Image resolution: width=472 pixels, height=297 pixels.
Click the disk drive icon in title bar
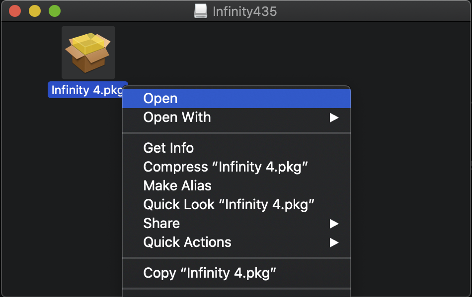201,11
